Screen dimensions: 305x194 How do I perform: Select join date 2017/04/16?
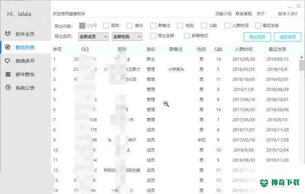tap(243, 99)
